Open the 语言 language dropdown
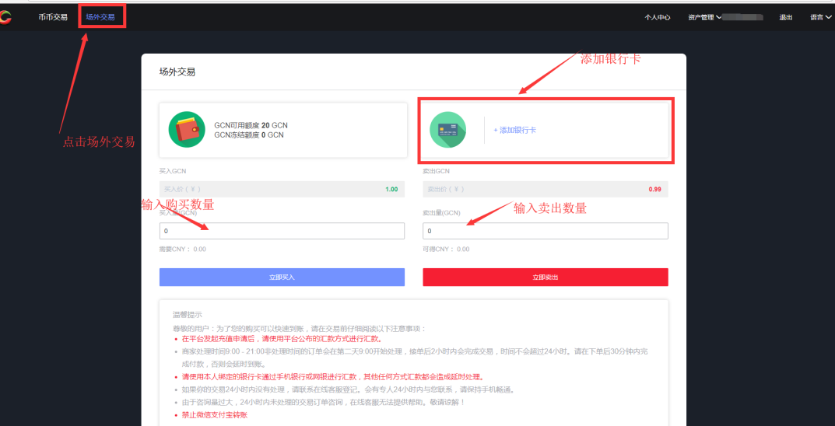835x426 pixels. tap(820, 17)
